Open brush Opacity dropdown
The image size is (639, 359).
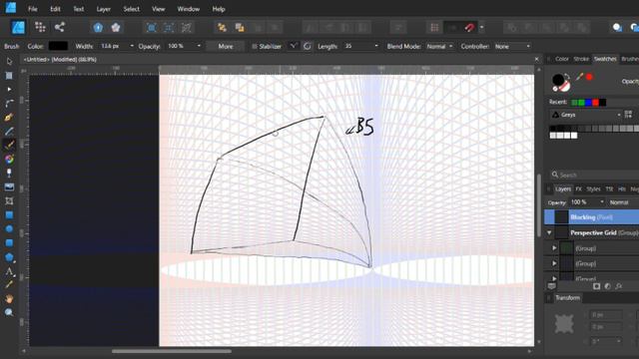point(199,46)
